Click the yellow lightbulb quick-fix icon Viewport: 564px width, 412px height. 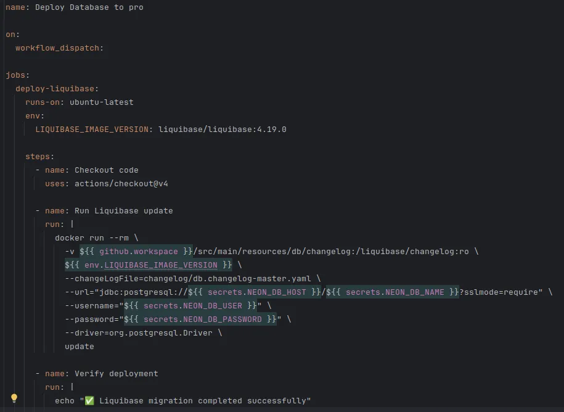click(14, 398)
